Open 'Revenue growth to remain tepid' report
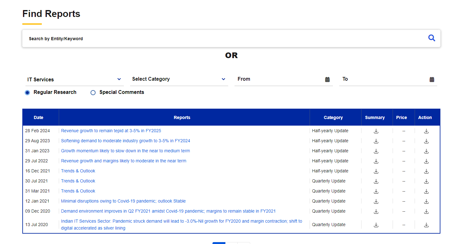This screenshot has width=458, height=244. pyautogui.click(x=111, y=131)
